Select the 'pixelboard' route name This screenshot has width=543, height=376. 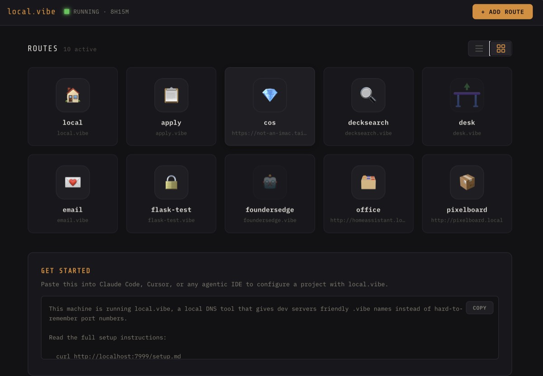(467, 209)
